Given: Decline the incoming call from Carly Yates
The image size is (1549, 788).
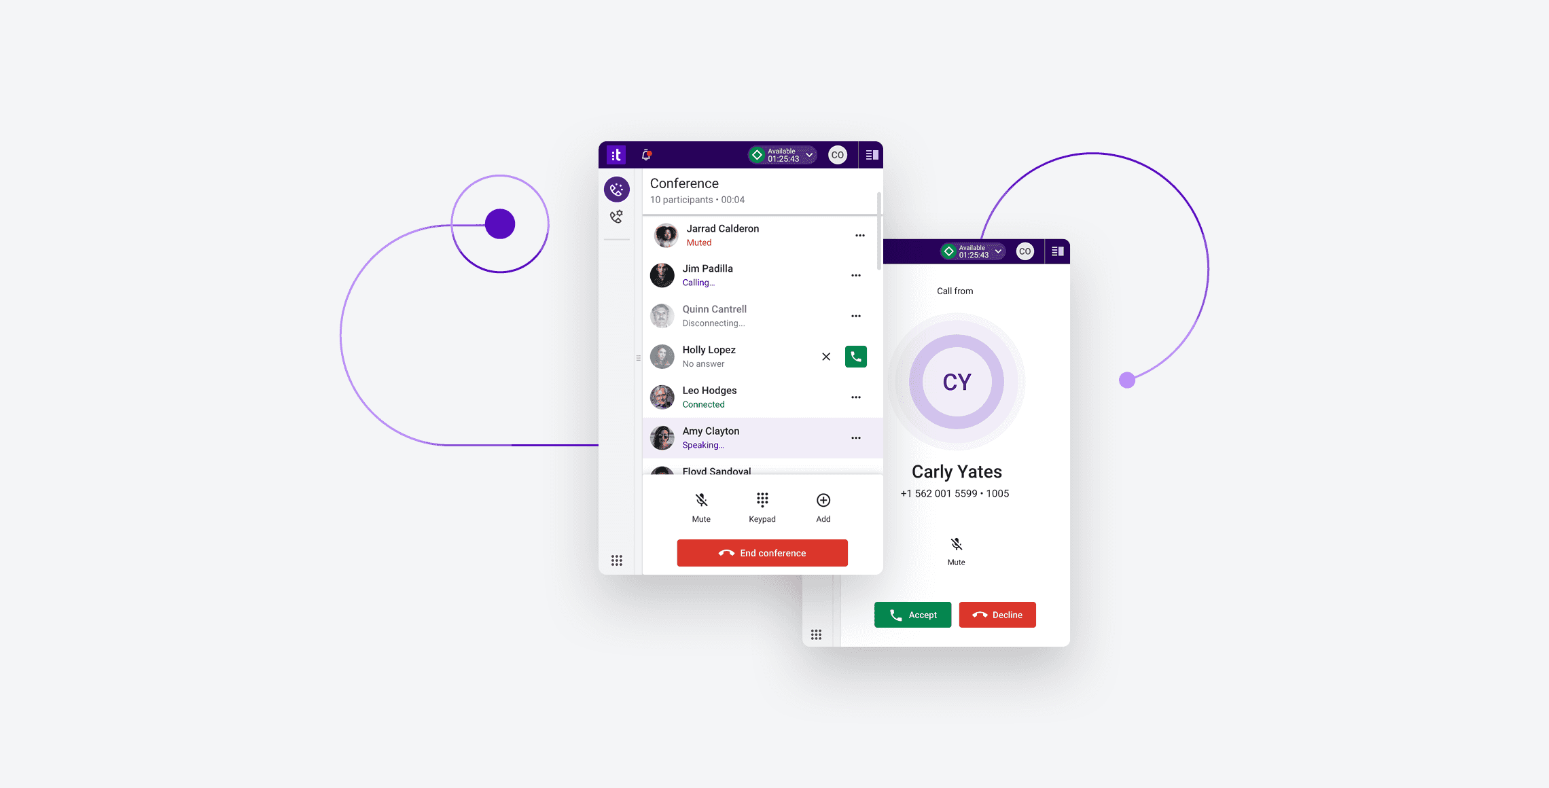Looking at the screenshot, I should tap(997, 614).
